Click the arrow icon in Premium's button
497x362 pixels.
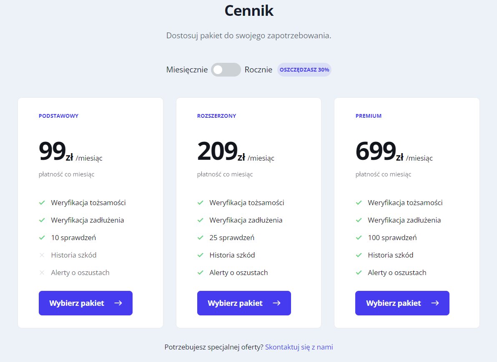tap(435, 303)
